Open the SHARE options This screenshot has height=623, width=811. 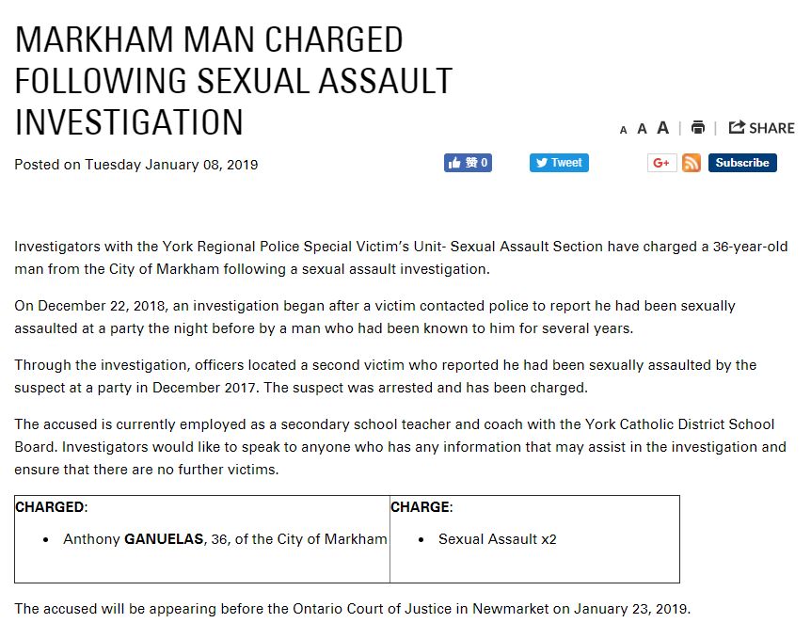[x=761, y=127]
